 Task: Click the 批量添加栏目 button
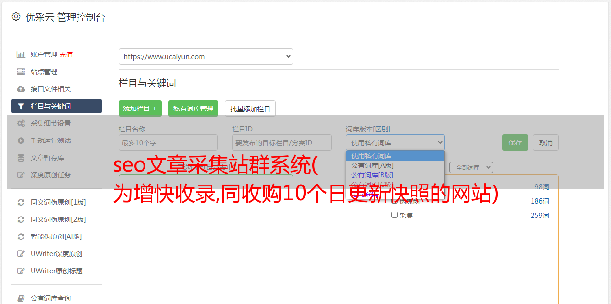pos(250,109)
